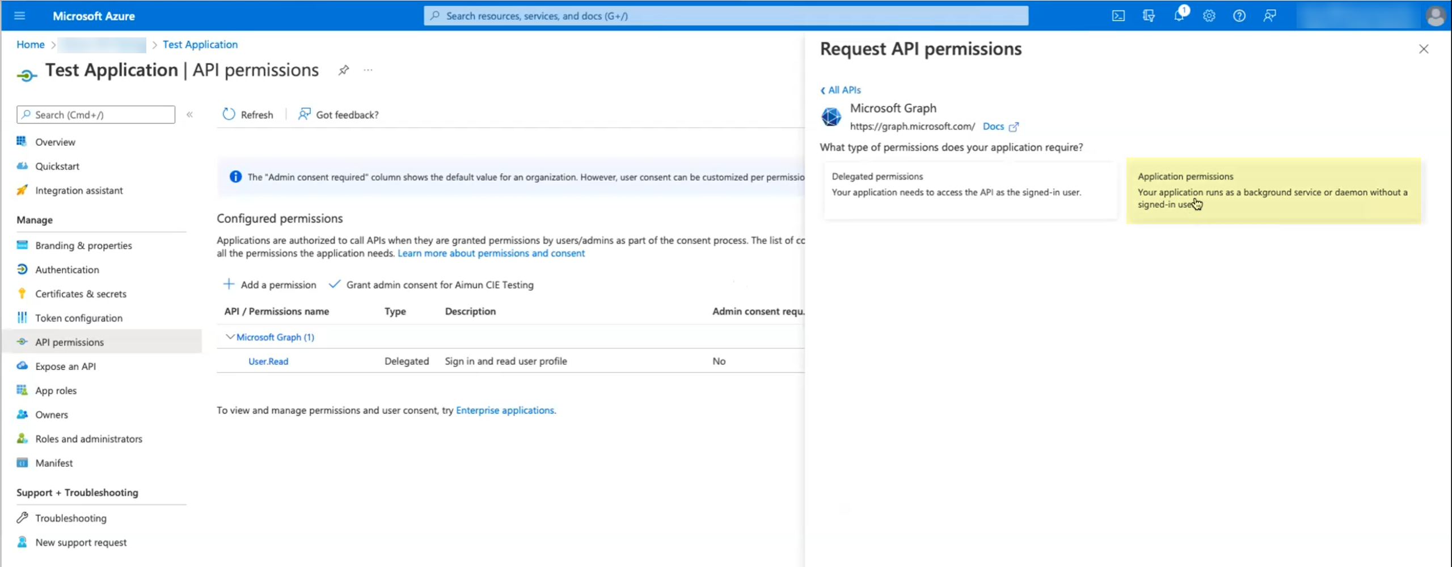Open the directories and subscriptions filter icon
The height and width of the screenshot is (567, 1452).
coord(1149,16)
